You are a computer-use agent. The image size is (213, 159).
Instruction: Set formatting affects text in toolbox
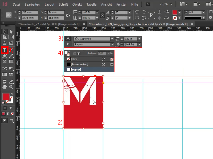tap(11, 108)
